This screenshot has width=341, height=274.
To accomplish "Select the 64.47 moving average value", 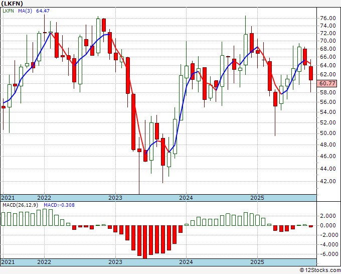I will (43, 11).
